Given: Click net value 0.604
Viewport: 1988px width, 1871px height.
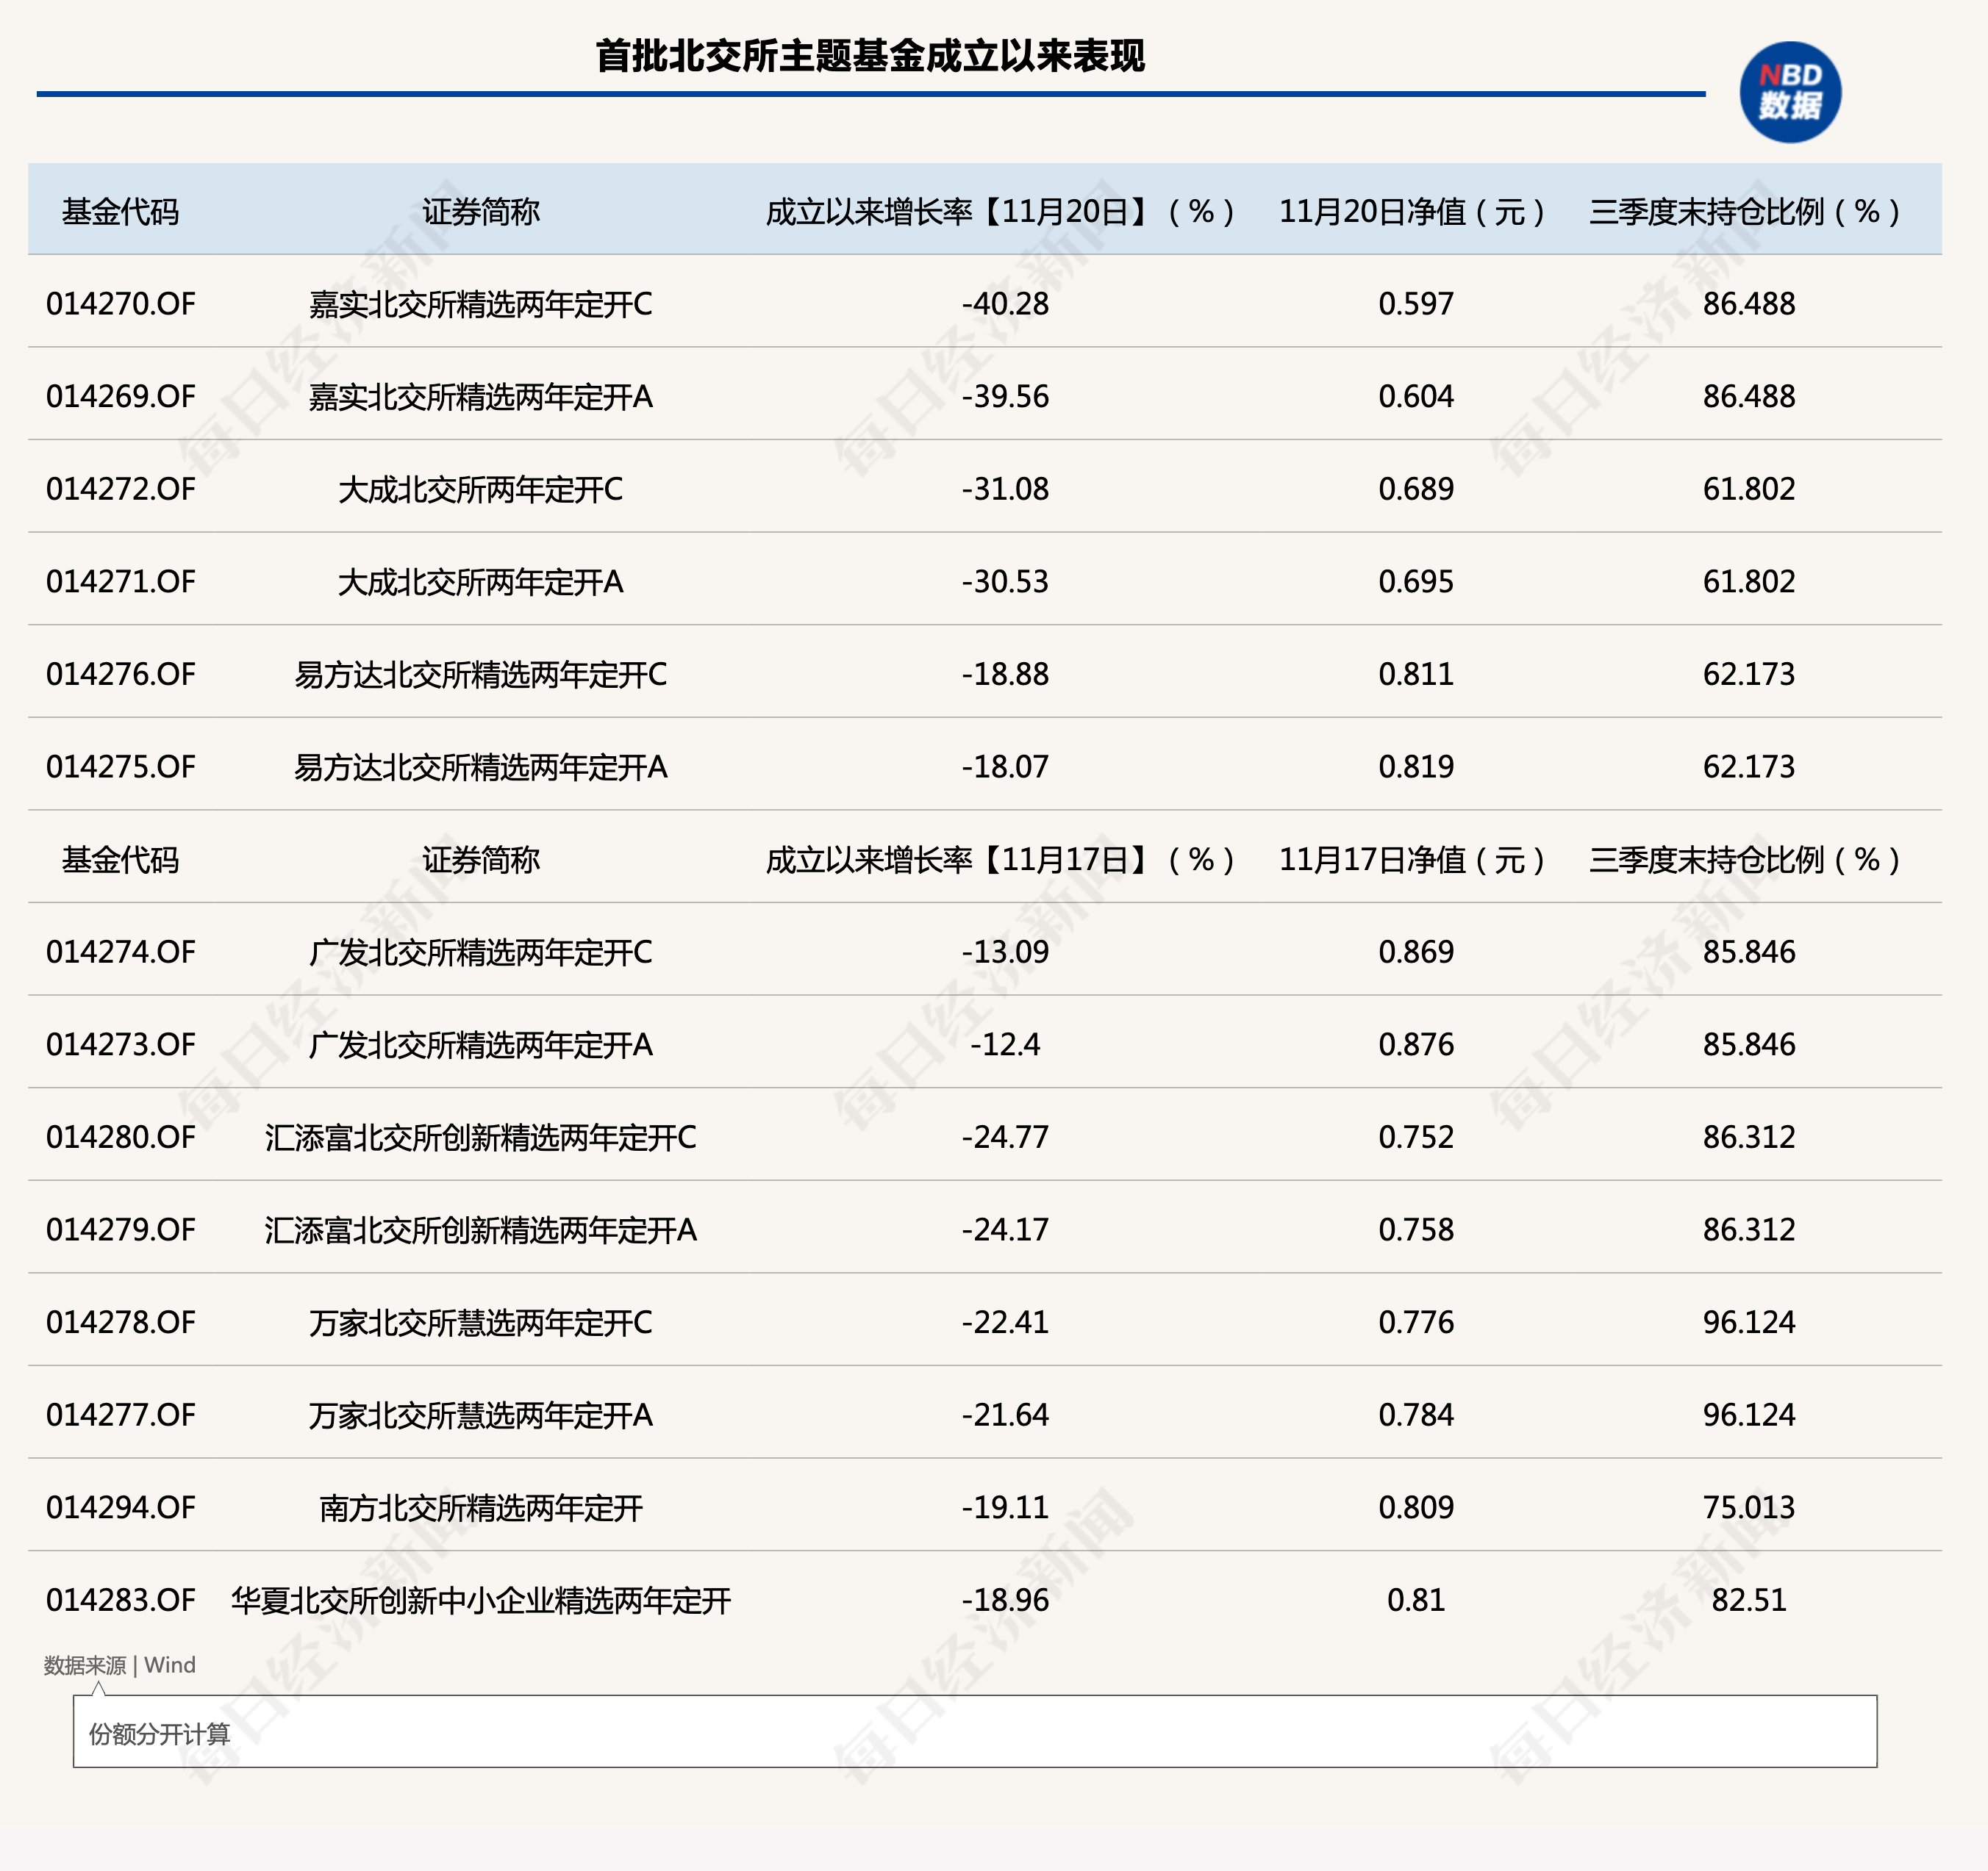Looking at the screenshot, I should (1416, 397).
